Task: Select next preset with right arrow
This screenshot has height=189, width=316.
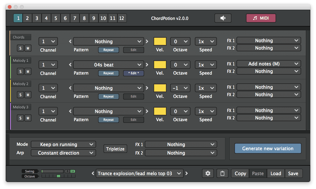Action: pyautogui.click(x=187, y=173)
